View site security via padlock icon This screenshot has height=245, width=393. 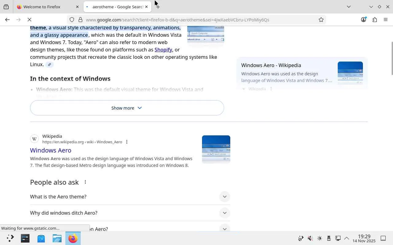pyautogui.click(x=80, y=20)
